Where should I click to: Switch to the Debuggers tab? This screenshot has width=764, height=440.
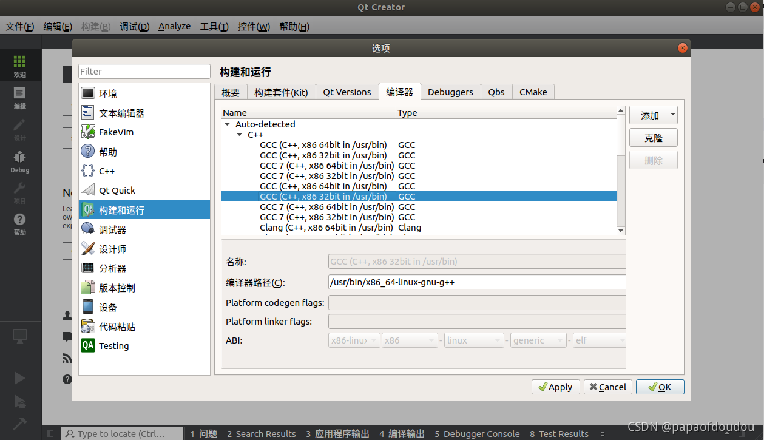coord(450,92)
